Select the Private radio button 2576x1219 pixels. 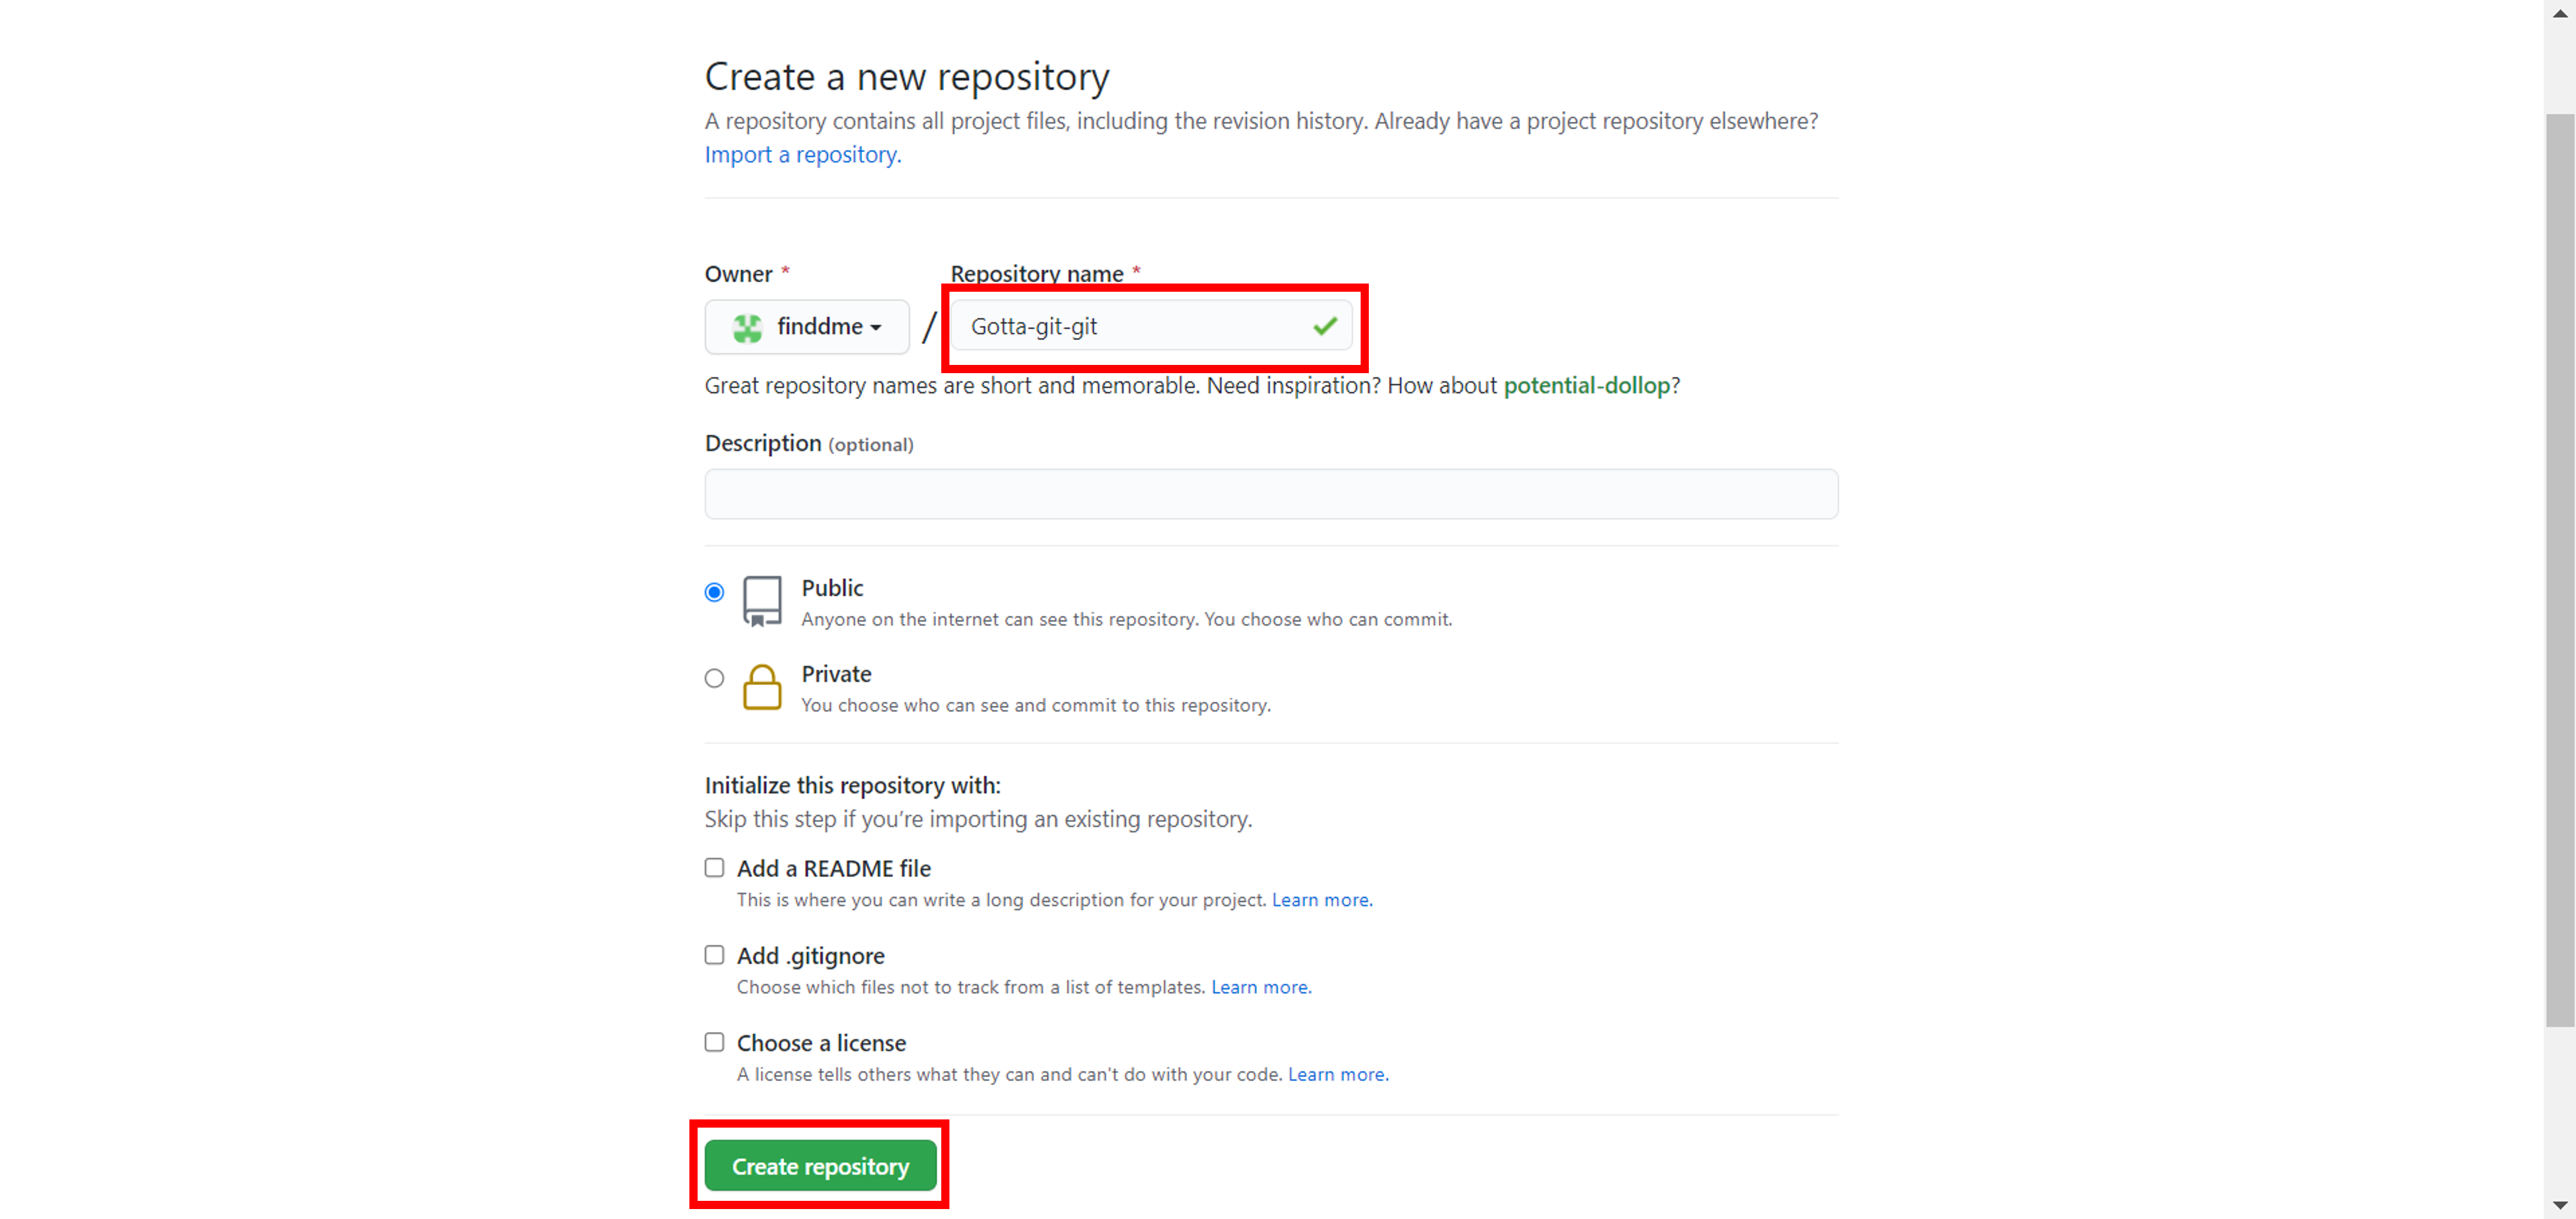pyautogui.click(x=714, y=678)
